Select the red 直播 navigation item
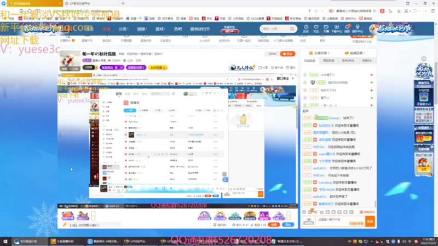The width and height of the screenshot is (438, 246). tap(106, 29)
